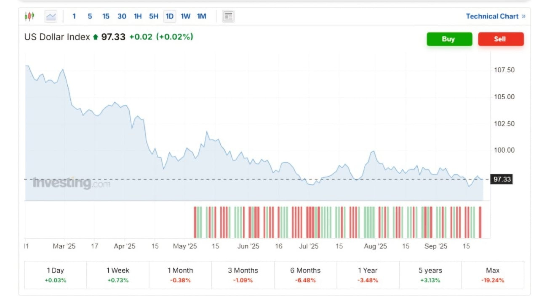Viewport: 539px width, 303px height.
Task: Click the 97.33 current price marker
Action: point(502,179)
